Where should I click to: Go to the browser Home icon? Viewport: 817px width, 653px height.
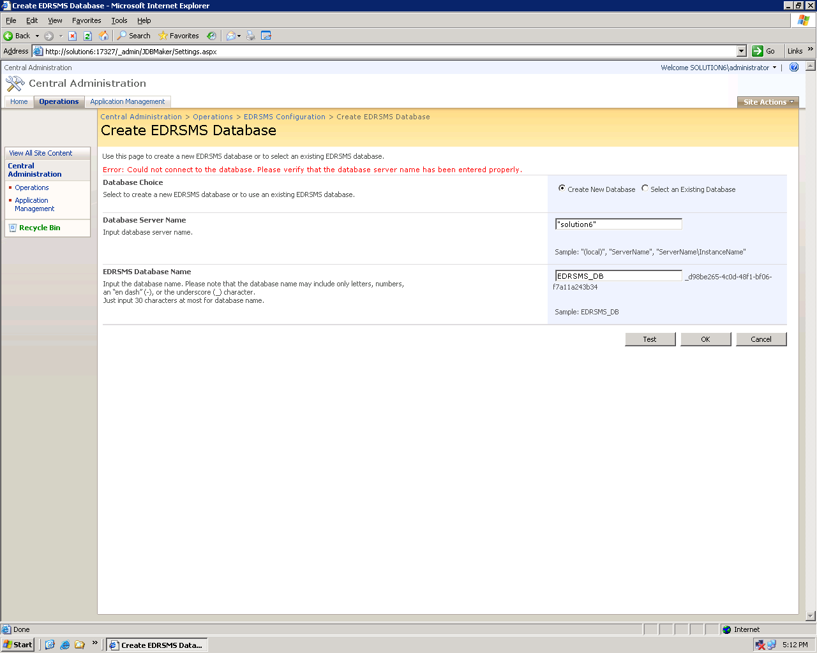103,36
